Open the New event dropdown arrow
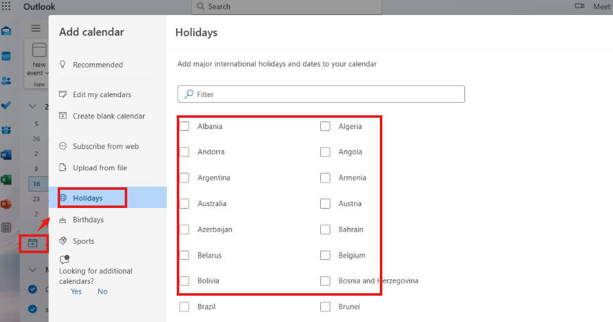 47,73
